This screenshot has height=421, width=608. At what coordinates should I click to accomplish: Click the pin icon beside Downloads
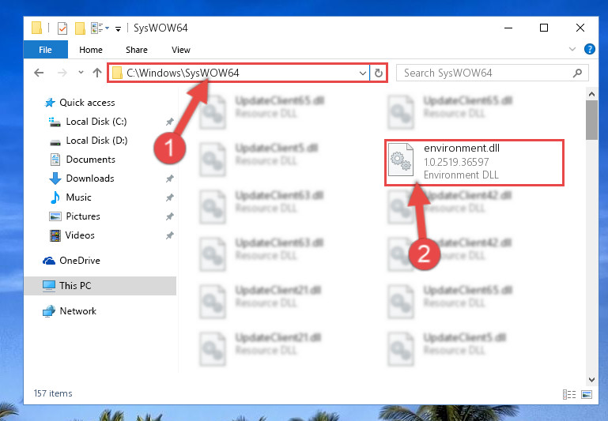169,179
